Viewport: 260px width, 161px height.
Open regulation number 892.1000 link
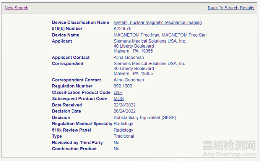click(123, 86)
